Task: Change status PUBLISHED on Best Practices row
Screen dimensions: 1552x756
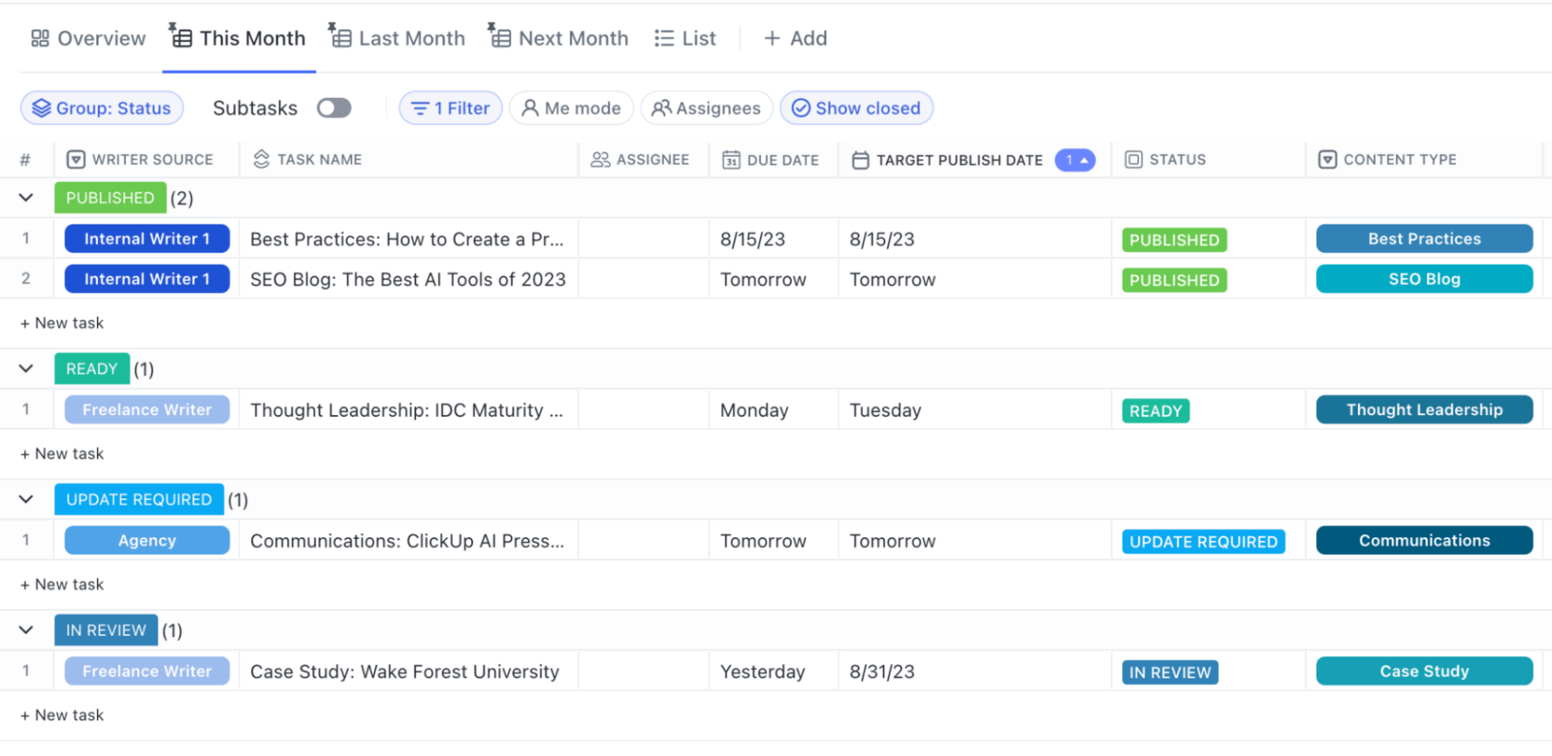Action: pyautogui.click(x=1175, y=240)
